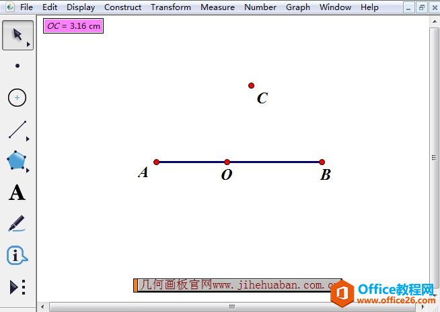The width and height of the screenshot is (440, 312).
Task: Open the Number menu
Action: point(260,7)
